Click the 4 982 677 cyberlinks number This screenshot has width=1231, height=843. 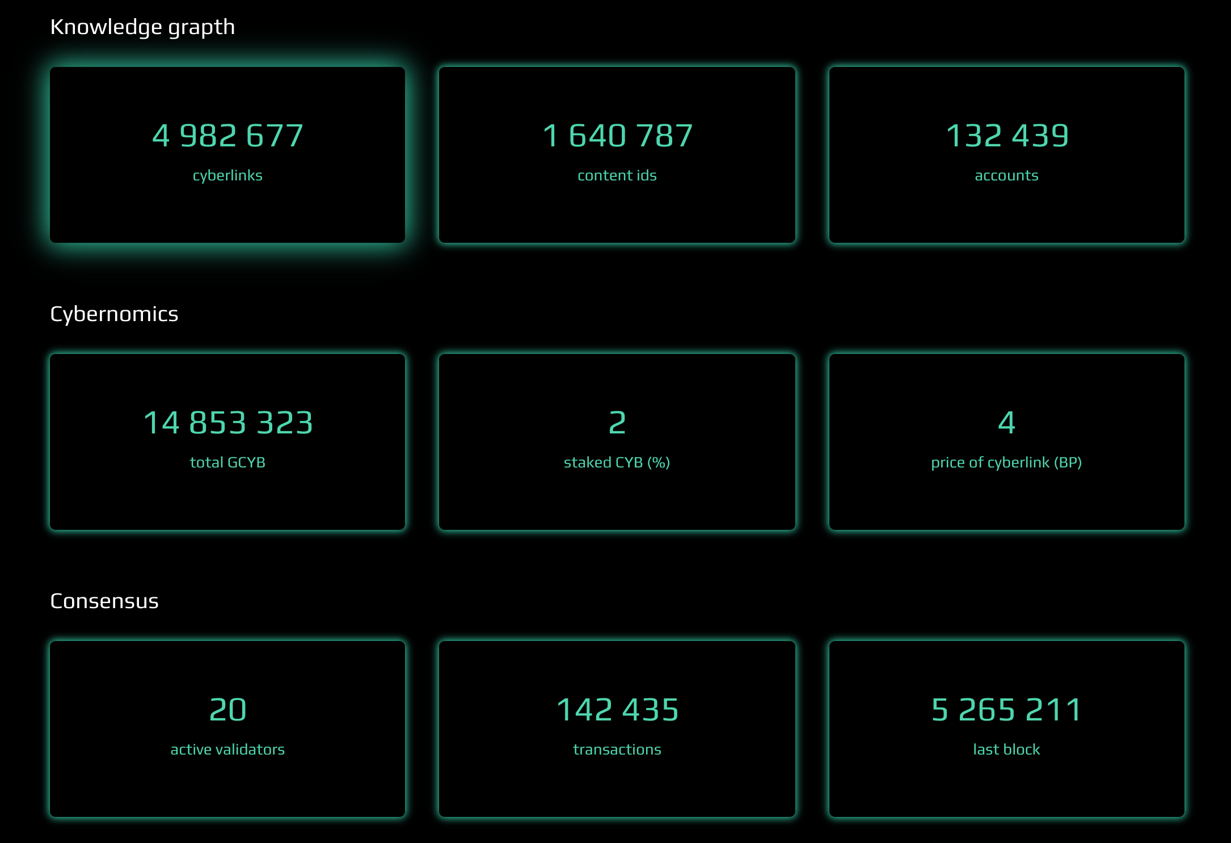click(227, 136)
